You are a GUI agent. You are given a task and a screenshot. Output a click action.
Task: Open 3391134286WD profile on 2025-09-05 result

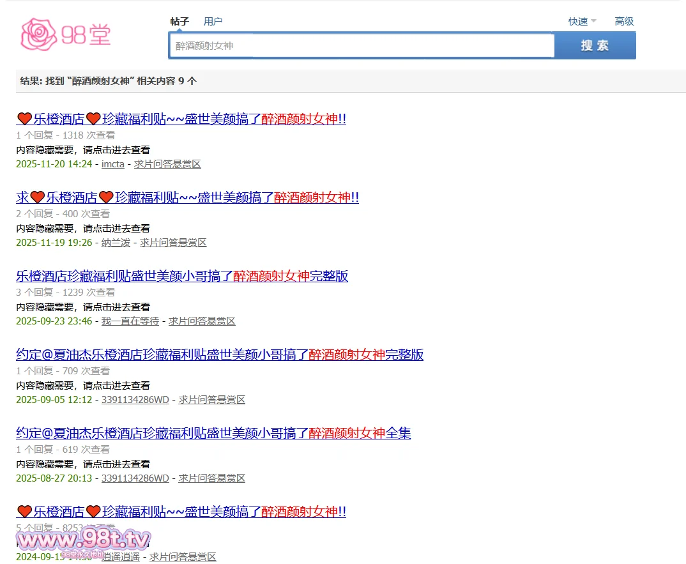(x=135, y=400)
